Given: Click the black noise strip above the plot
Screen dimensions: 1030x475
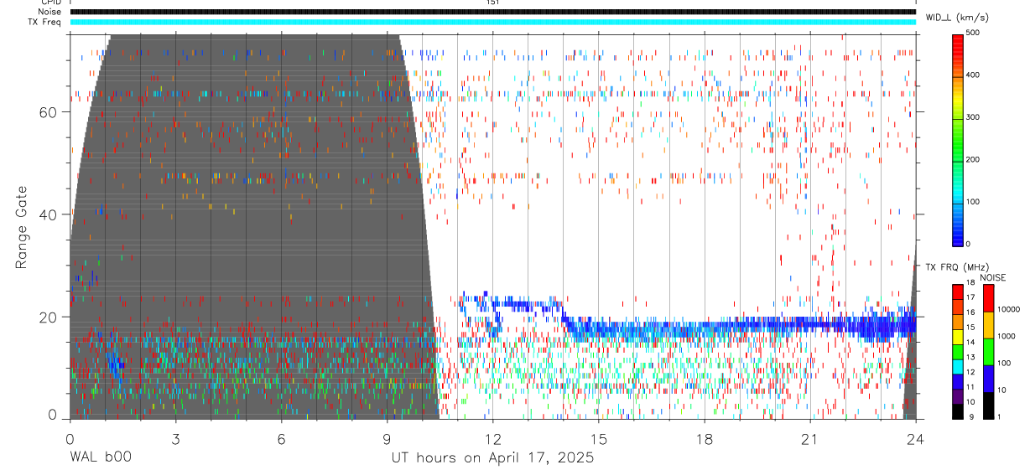Looking at the screenshot, I should (492, 12).
